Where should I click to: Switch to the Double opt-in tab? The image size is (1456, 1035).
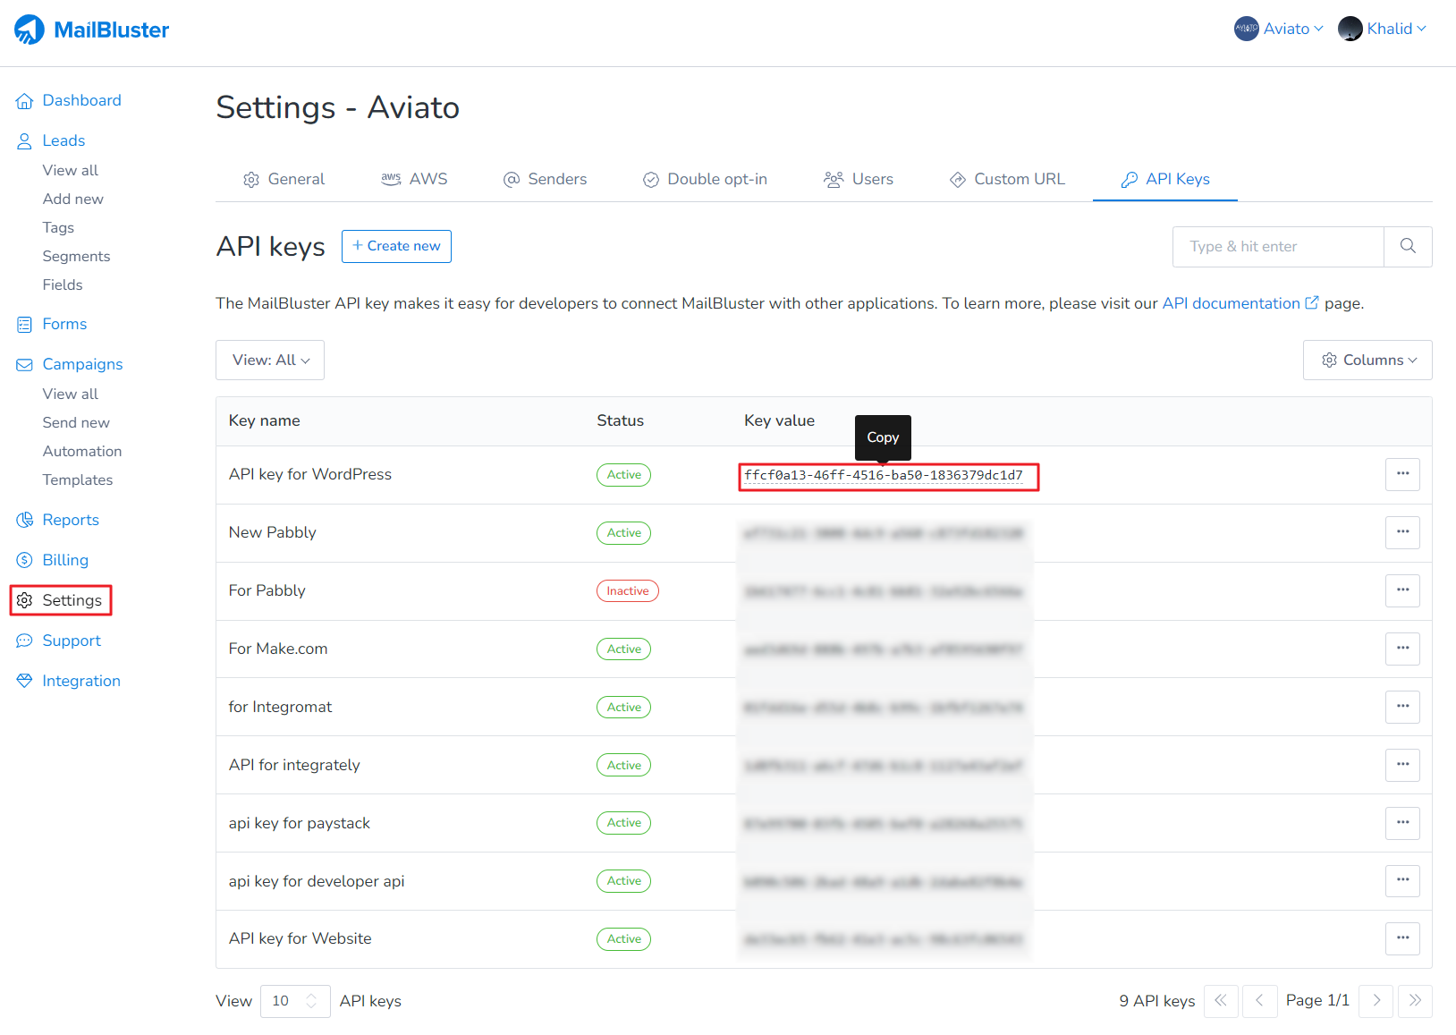[705, 179]
